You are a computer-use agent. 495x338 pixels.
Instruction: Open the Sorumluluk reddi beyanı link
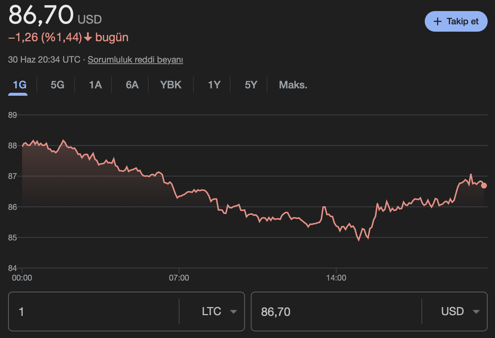pos(135,60)
